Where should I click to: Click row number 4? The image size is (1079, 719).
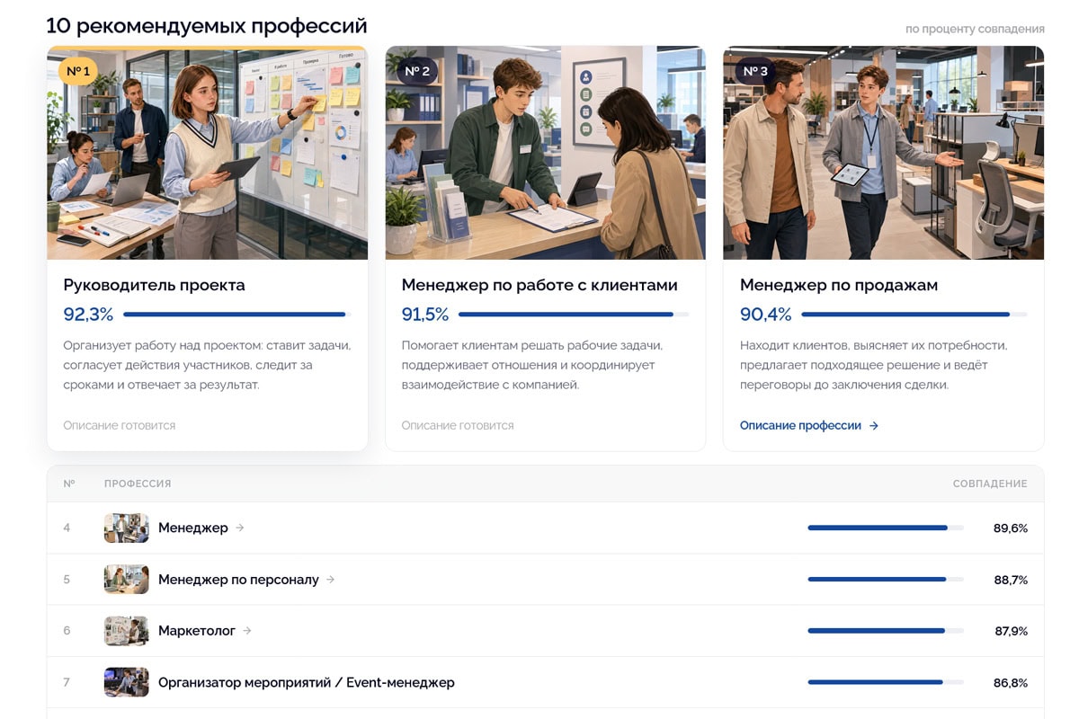(x=67, y=528)
